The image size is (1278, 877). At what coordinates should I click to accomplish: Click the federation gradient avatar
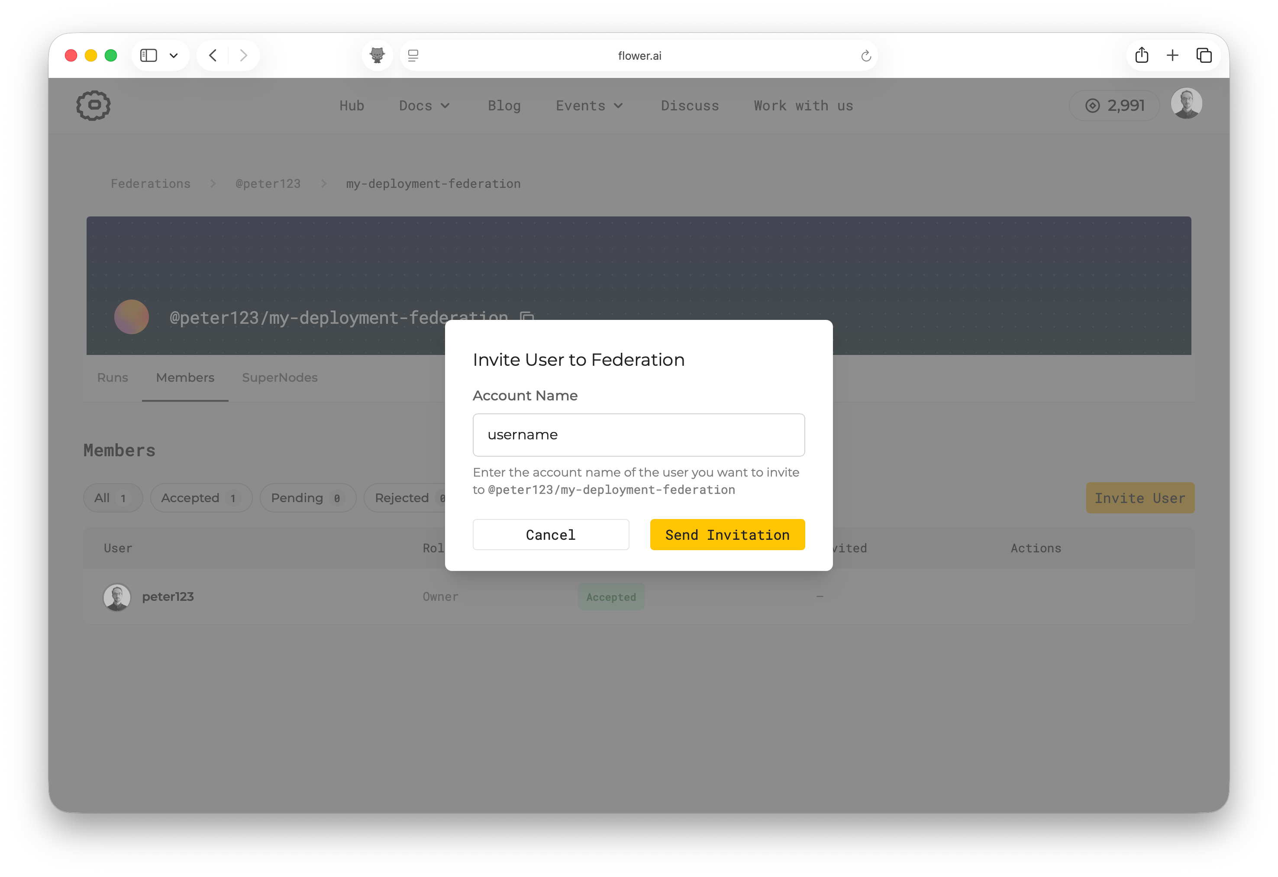pyautogui.click(x=132, y=317)
